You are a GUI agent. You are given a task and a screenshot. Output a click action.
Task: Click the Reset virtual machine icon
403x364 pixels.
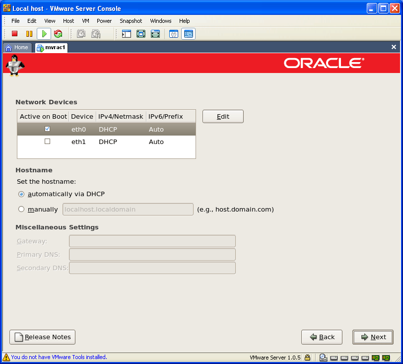pyautogui.click(x=58, y=34)
